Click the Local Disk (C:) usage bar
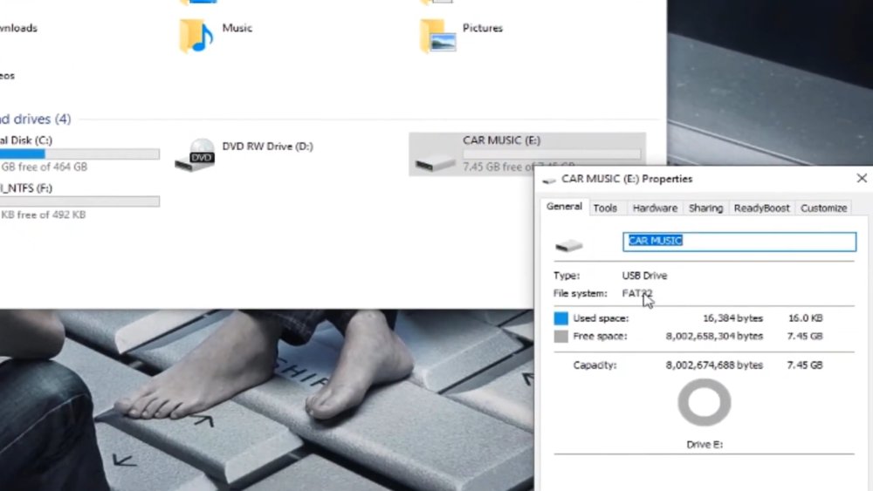 pyautogui.click(x=79, y=153)
